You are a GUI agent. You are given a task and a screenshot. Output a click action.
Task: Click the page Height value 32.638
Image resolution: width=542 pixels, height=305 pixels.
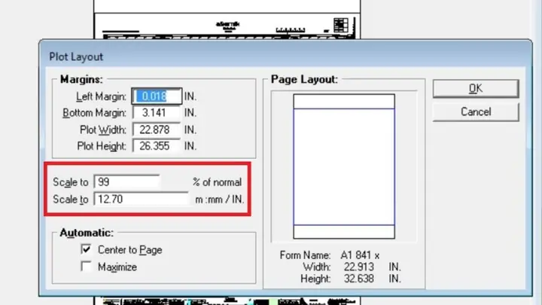tap(359, 279)
